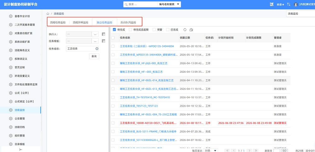Toggle the select-all checkbox in table header
Viewport: 315px width, 152px height.
tap(113, 37)
